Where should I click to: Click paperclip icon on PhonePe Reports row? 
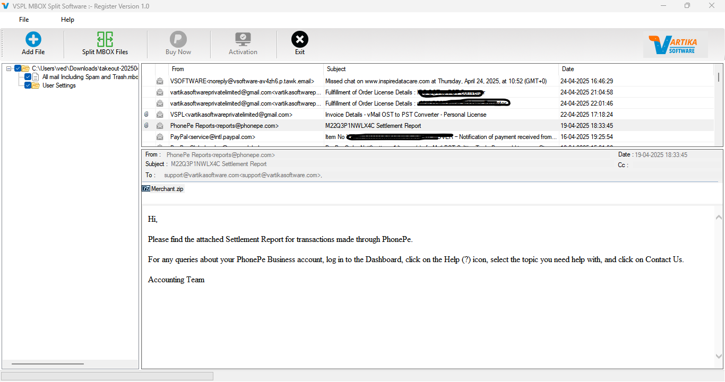point(146,126)
